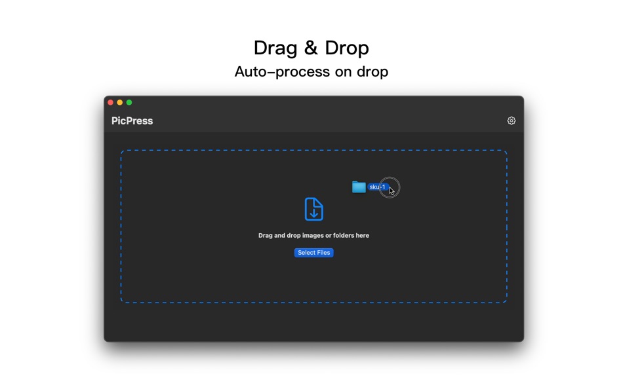Click the circular cursor indicator near sku-1
Screen dimensions: 623x389
[x=390, y=188]
